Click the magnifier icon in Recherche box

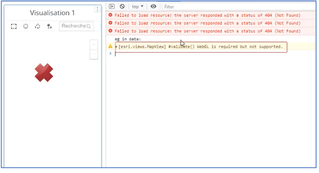point(88,26)
